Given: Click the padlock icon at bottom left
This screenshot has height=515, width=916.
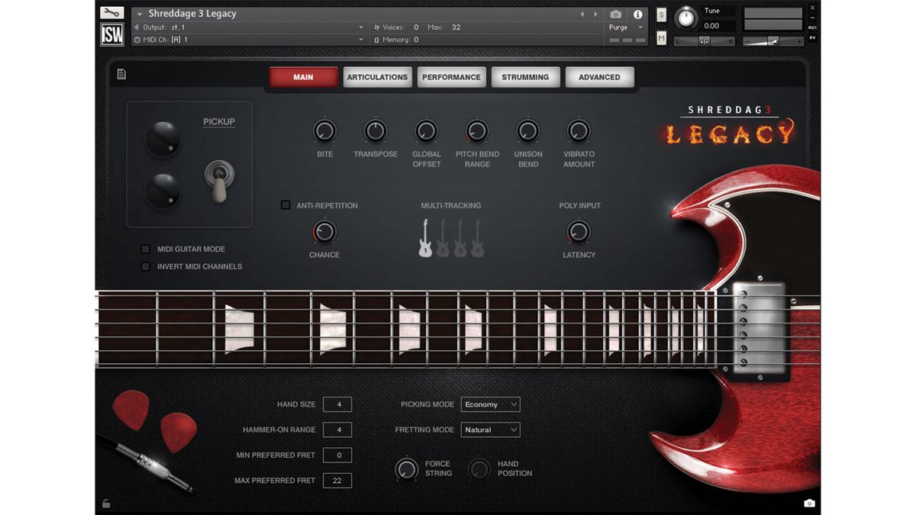Looking at the screenshot, I should pos(106,503).
